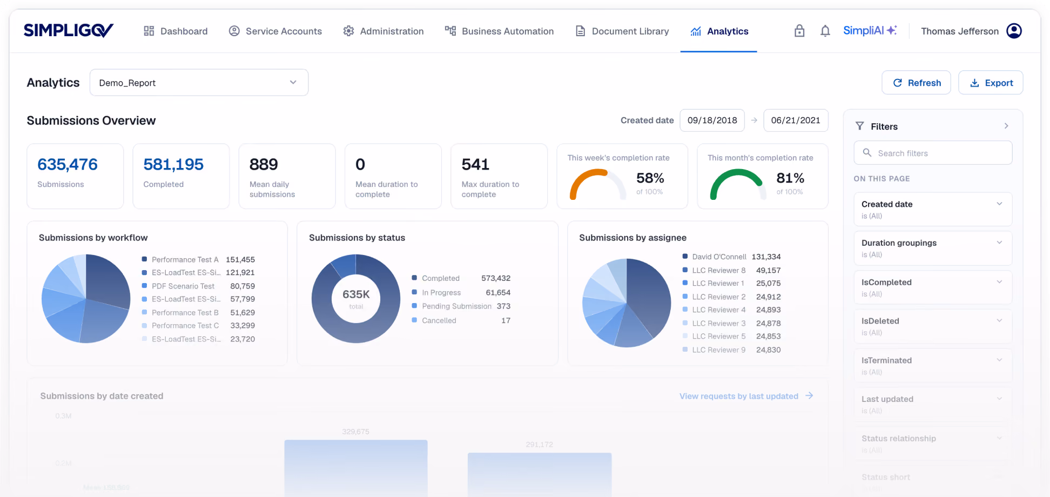
Task: Open Business Automation section
Action: tap(499, 31)
